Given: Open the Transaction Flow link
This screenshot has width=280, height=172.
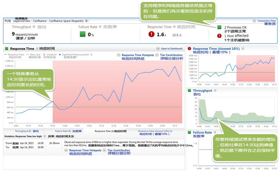Looking at the screenshot, I should point(266,21).
